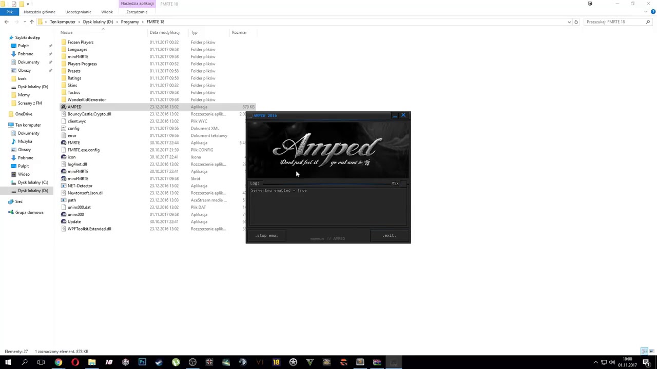The image size is (657, 369).
Task: Sort by Data modyfikacji column
Action: coord(165,32)
